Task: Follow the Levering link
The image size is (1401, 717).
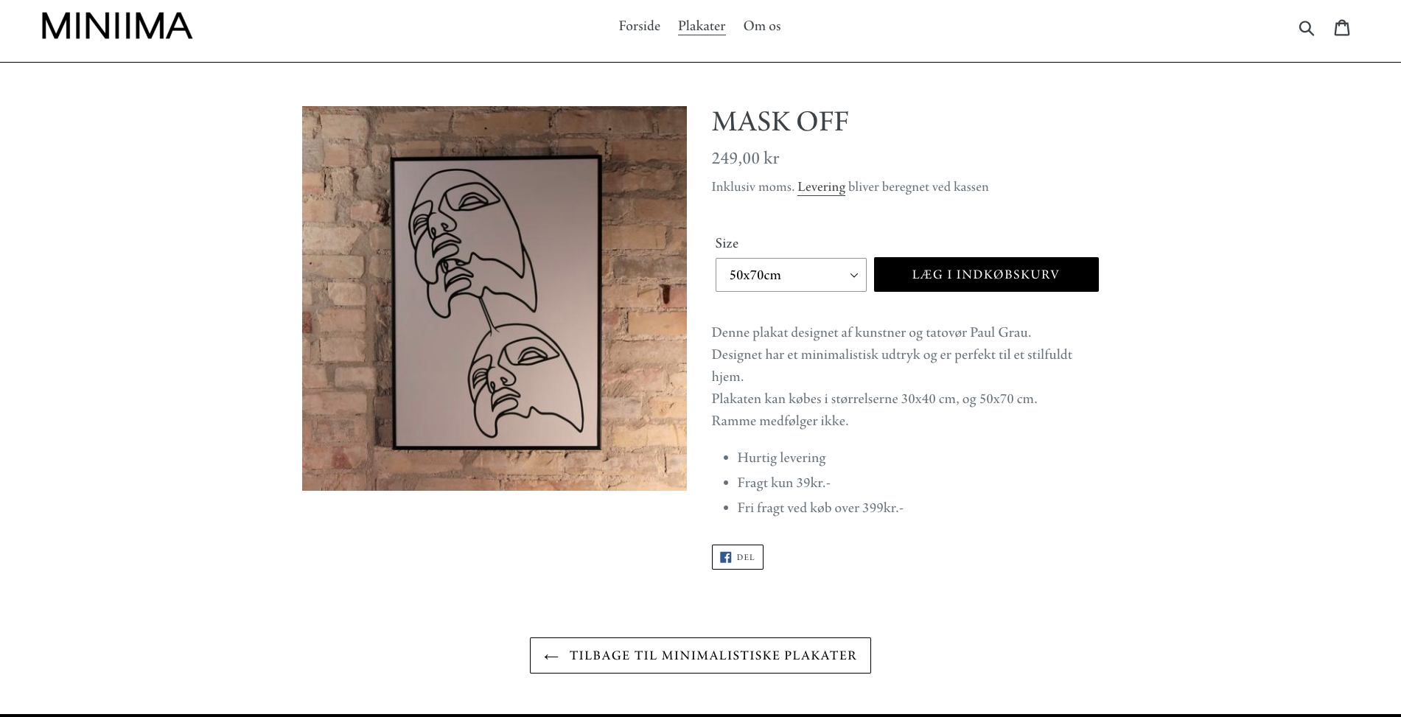Action: point(821,186)
